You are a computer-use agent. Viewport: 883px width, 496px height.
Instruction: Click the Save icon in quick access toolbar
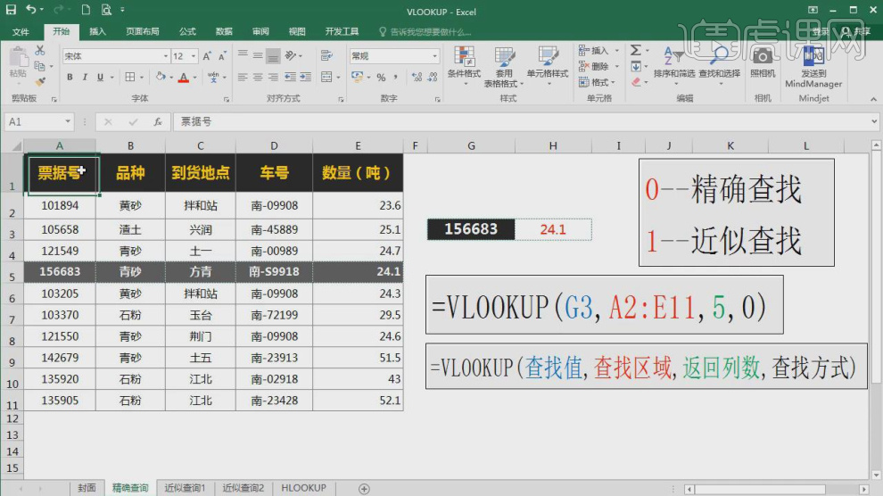(11, 10)
